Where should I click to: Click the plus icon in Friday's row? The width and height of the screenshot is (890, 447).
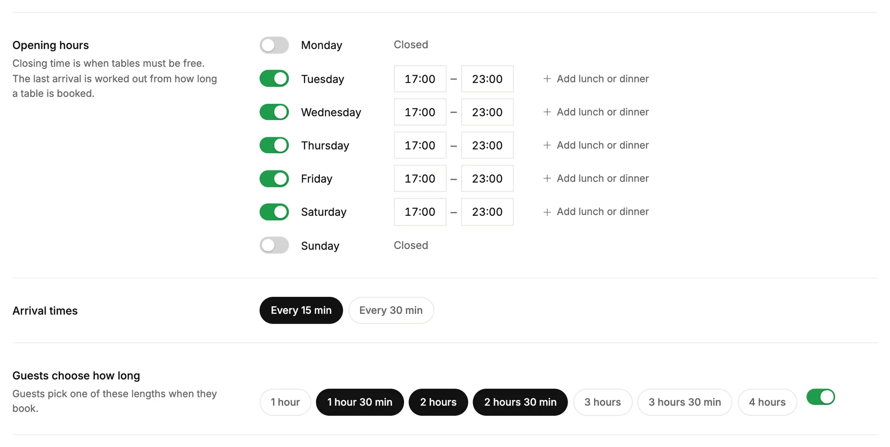pyautogui.click(x=547, y=178)
